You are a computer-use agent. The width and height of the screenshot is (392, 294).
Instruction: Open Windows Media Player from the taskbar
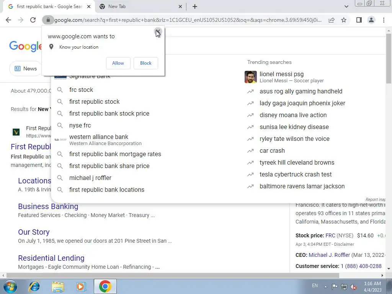click(x=81, y=286)
